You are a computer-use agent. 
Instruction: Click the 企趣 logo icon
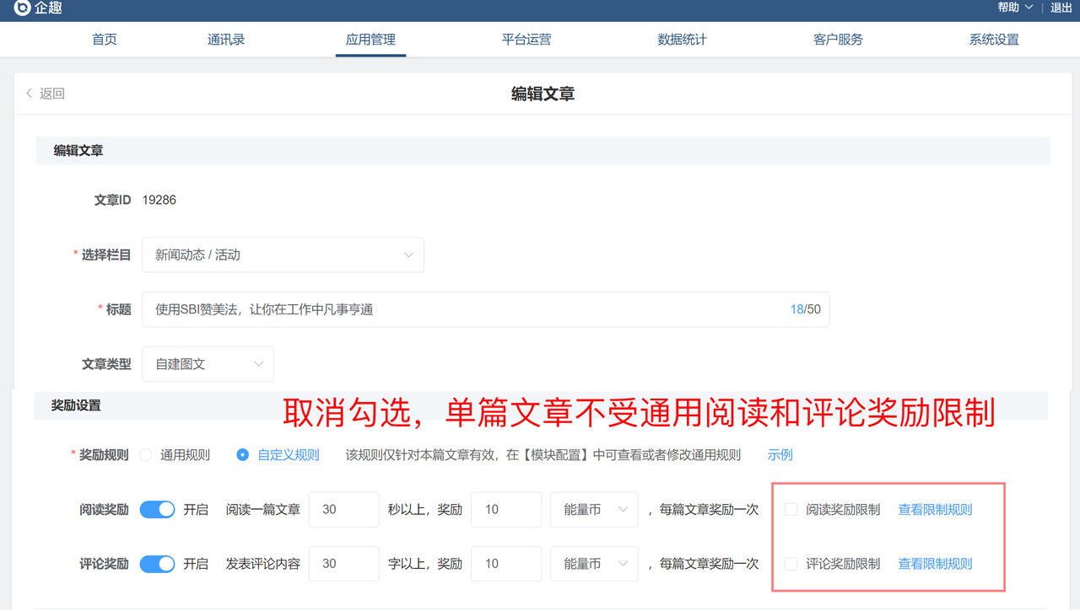(x=21, y=8)
